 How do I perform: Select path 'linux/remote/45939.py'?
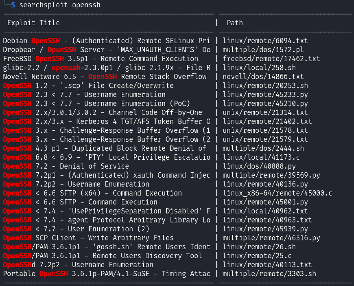pos(265,229)
